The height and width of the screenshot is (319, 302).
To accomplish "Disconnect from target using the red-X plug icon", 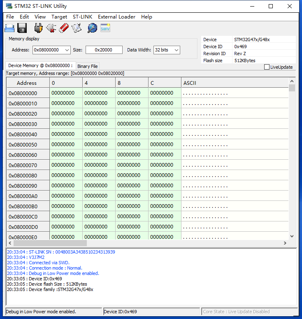I will (x=51, y=28).
